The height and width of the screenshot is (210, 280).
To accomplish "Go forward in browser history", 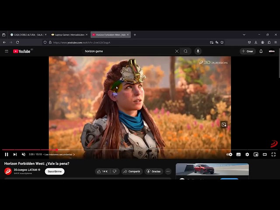I will pos(11,42).
